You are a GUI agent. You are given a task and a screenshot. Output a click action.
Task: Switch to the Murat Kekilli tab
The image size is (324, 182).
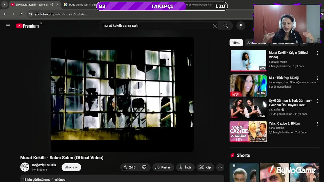29,5
